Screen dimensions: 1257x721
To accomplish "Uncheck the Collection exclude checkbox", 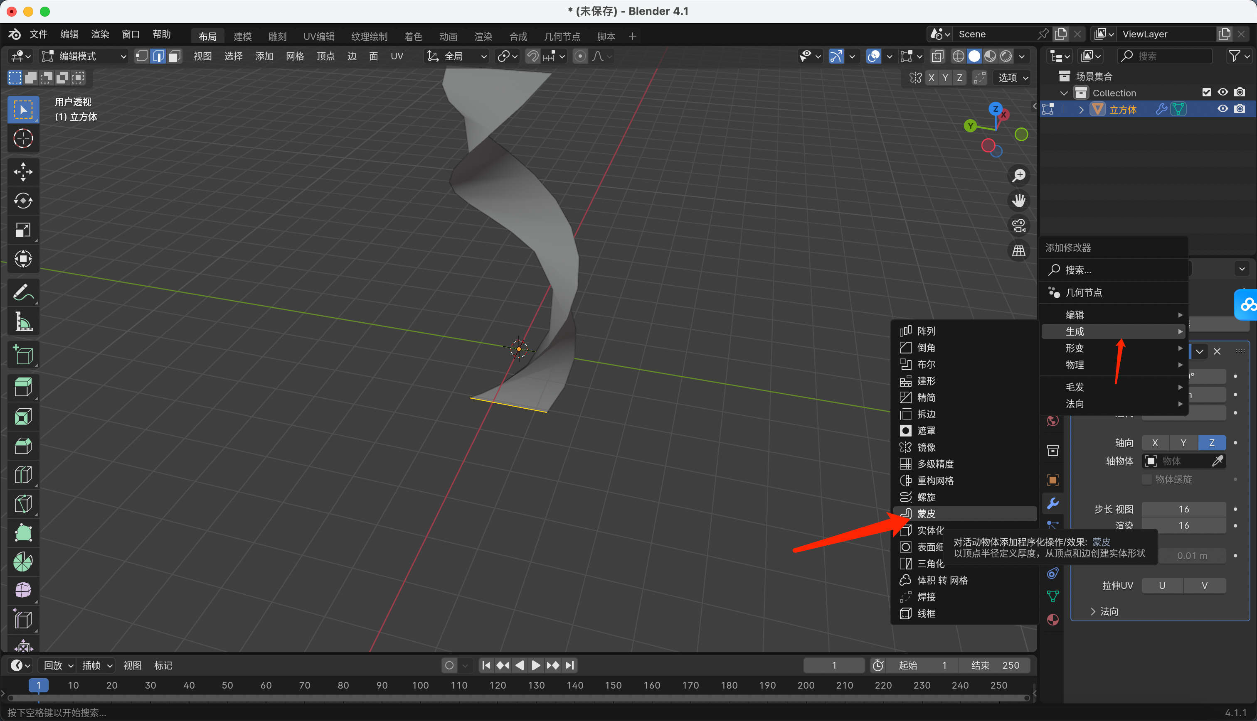I will click(1206, 93).
